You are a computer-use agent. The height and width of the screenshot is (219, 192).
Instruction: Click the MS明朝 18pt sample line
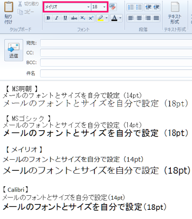click(96, 103)
